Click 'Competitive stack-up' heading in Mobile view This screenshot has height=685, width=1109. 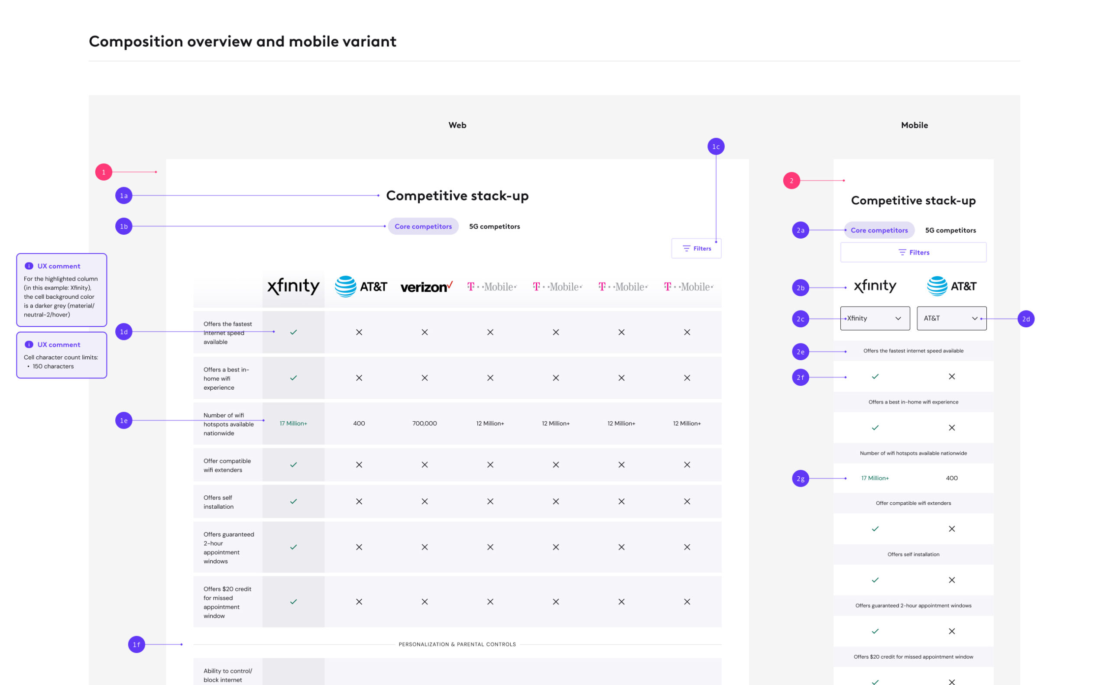[913, 200]
